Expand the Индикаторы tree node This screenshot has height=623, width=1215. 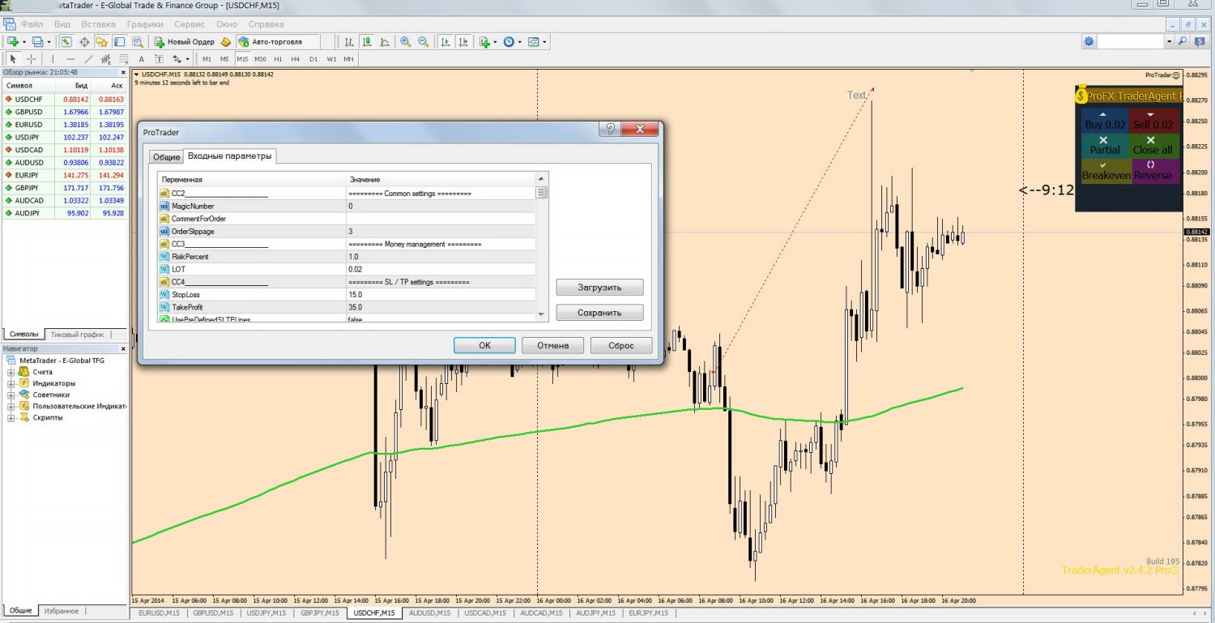[12, 383]
